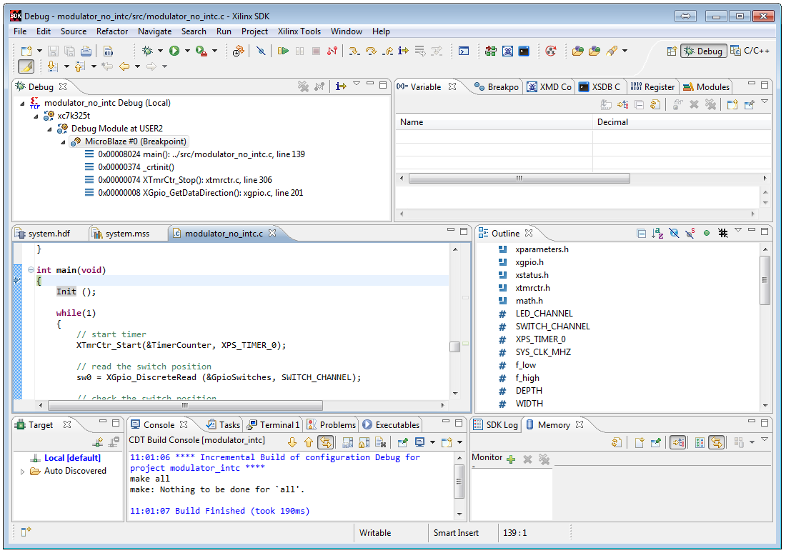Click the Console vertical scrollbar thumb
The height and width of the screenshot is (553, 786).
459,482
